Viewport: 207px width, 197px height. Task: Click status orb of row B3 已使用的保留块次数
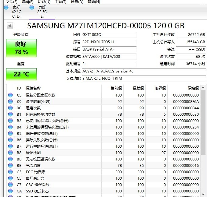(x=10, y=121)
